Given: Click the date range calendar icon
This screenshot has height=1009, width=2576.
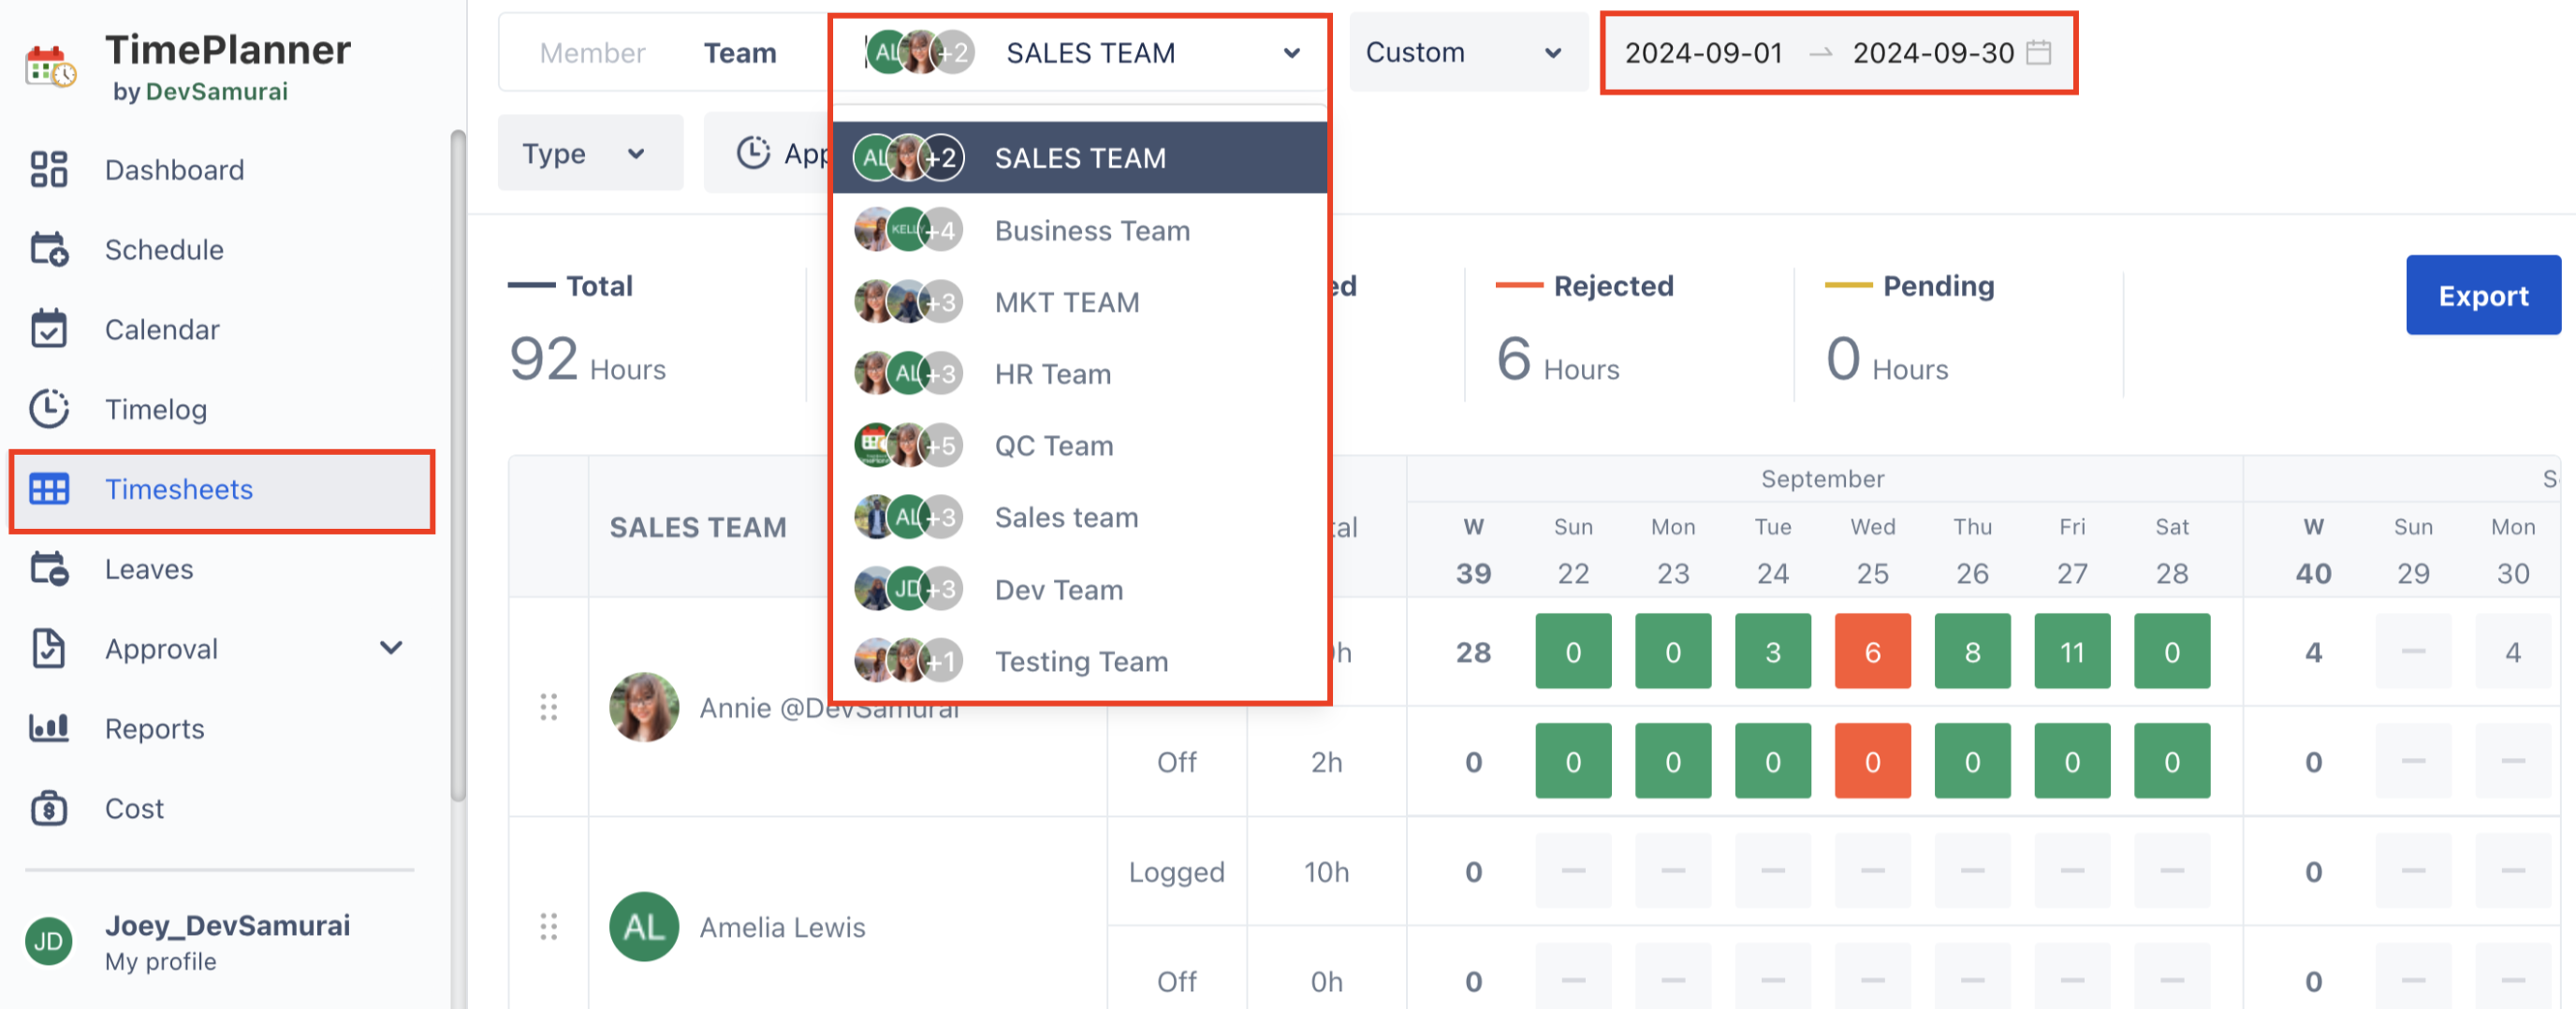Looking at the screenshot, I should pos(2038,53).
